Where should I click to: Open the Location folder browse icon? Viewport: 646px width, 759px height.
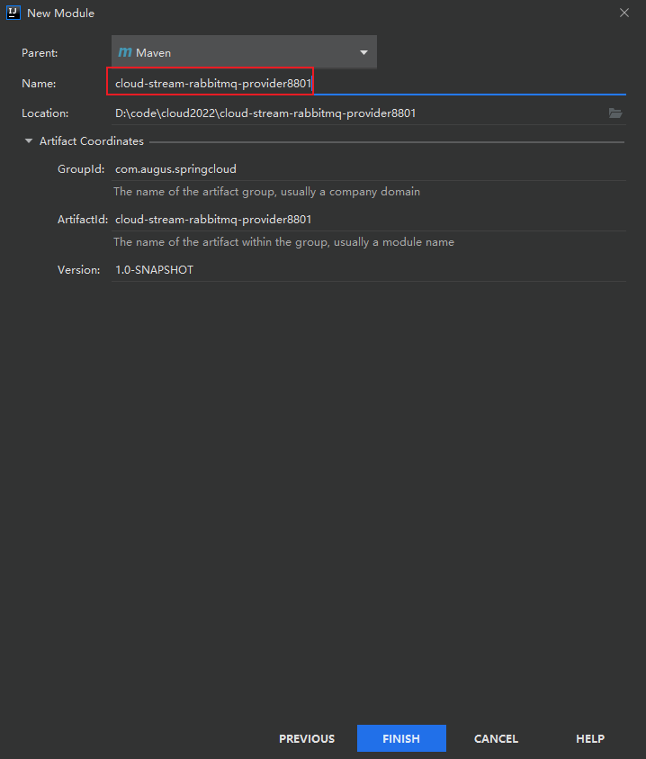click(x=615, y=113)
